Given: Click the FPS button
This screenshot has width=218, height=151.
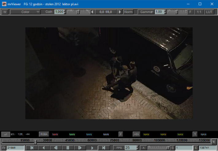Looking at the screenshot, I should tap(119, 148).
